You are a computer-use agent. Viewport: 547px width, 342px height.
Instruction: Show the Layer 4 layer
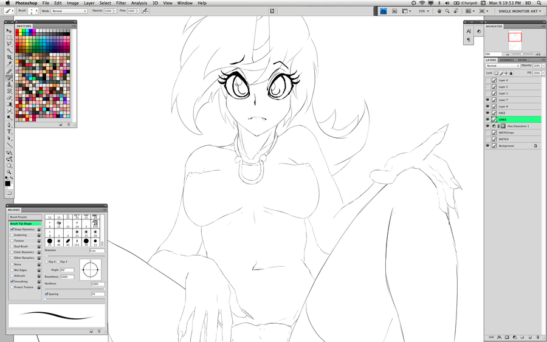pyautogui.click(x=487, y=80)
